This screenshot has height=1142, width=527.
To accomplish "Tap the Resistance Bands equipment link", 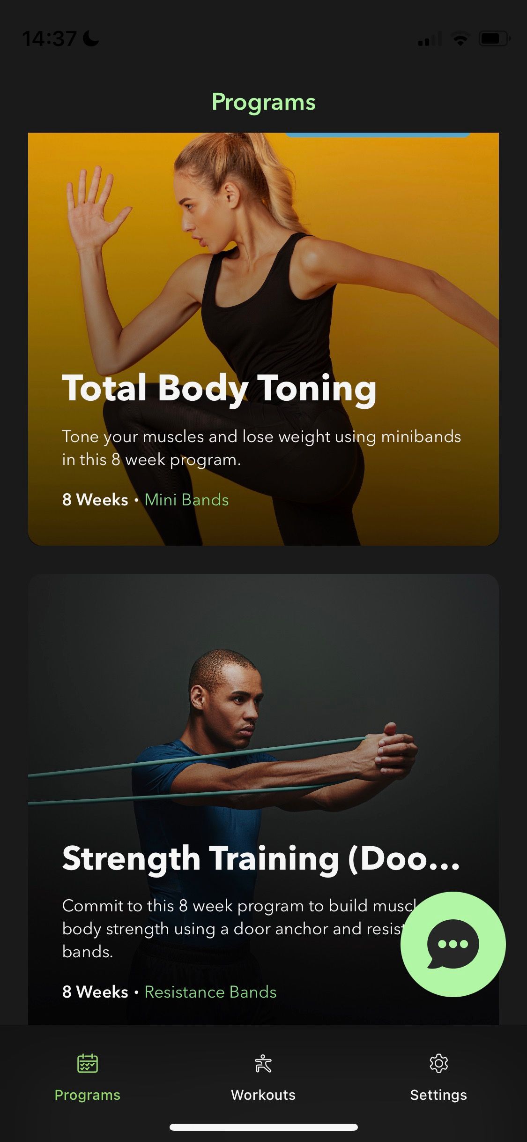I will (210, 992).
